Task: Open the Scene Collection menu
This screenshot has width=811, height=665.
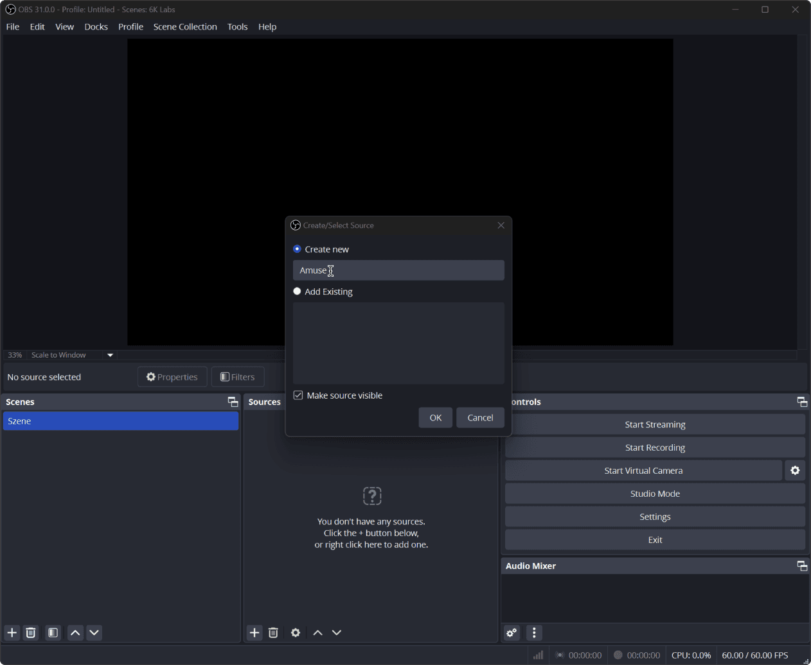Action: pyautogui.click(x=185, y=27)
